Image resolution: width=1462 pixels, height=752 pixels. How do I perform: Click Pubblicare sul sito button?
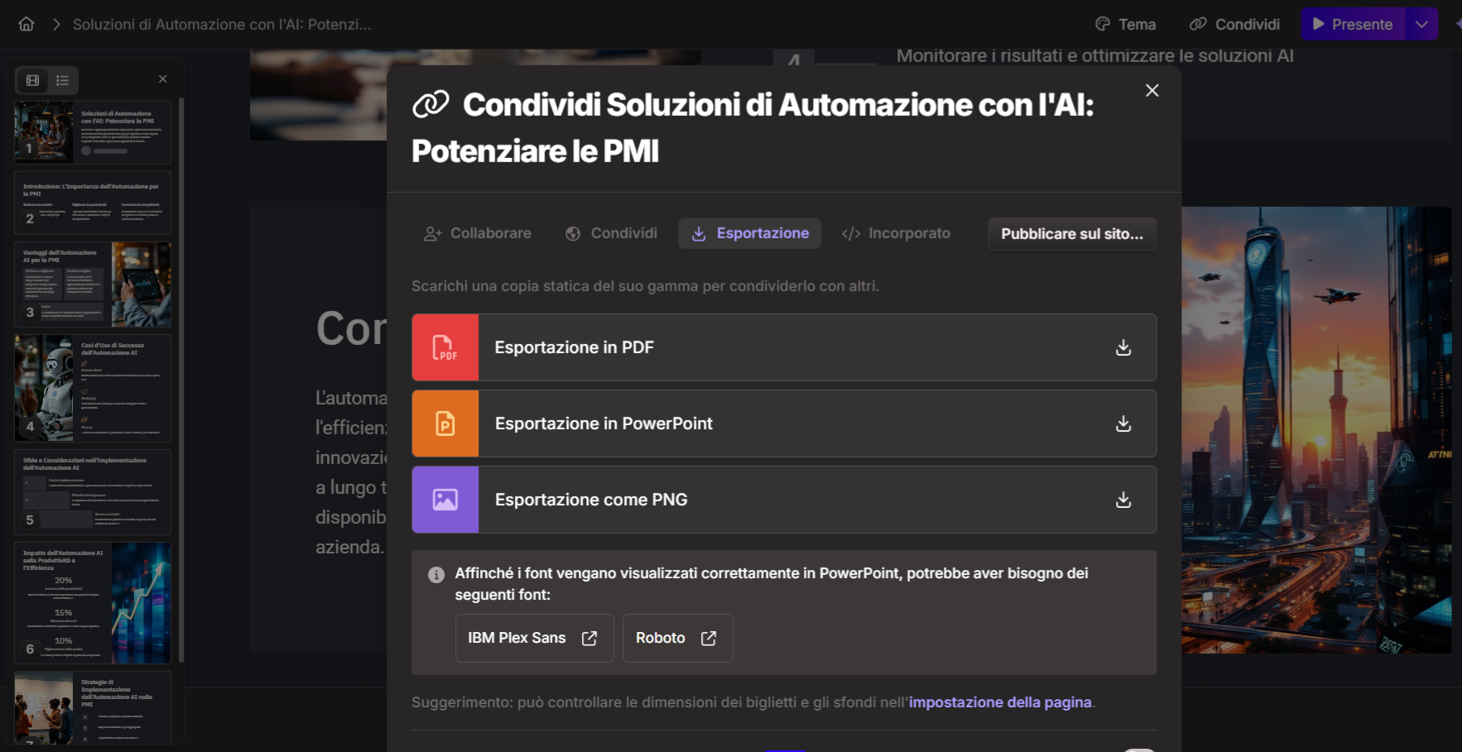(x=1071, y=233)
